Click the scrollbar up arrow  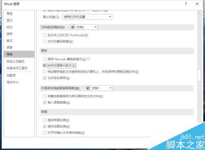[x=199, y=13]
